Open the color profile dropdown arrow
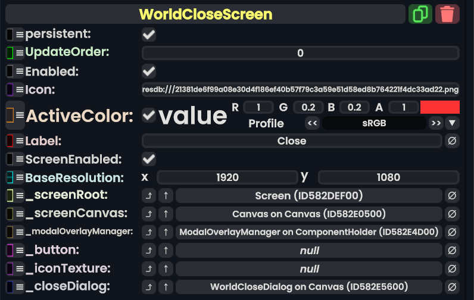This screenshot has height=300, width=474. (x=452, y=123)
